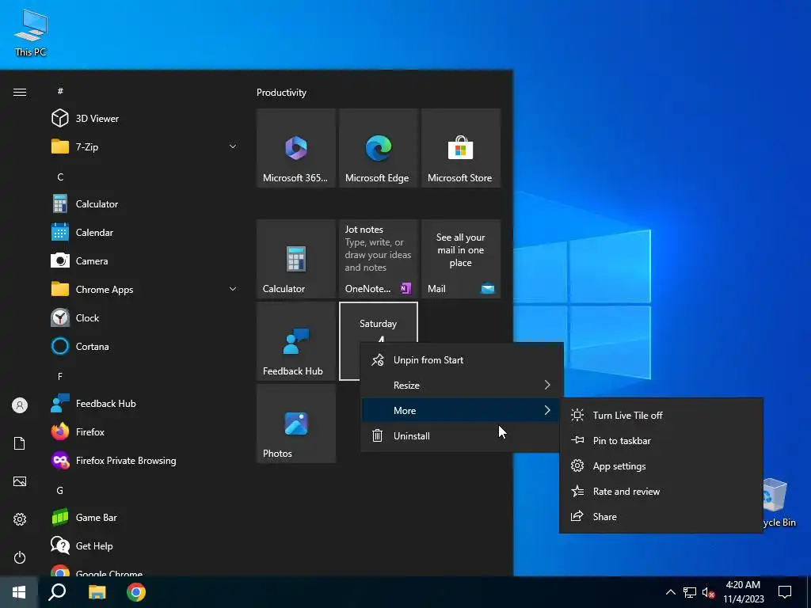
Task: Click Share in the submenu
Action: (661, 516)
